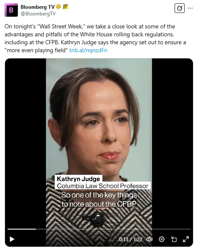
Task: Play the video
Action: (x=12, y=239)
